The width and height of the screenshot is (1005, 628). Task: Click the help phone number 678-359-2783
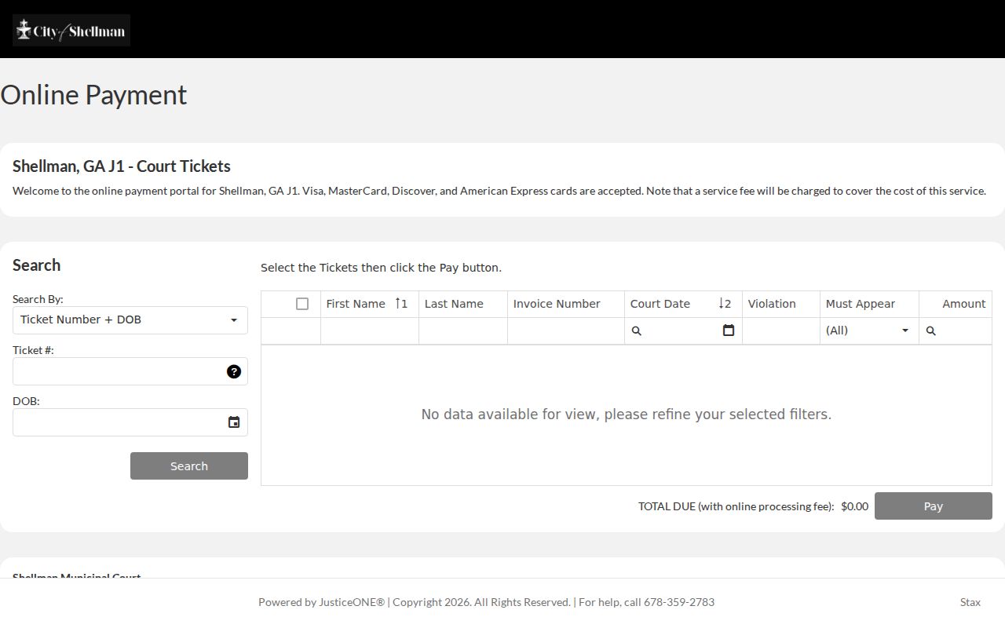679,602
